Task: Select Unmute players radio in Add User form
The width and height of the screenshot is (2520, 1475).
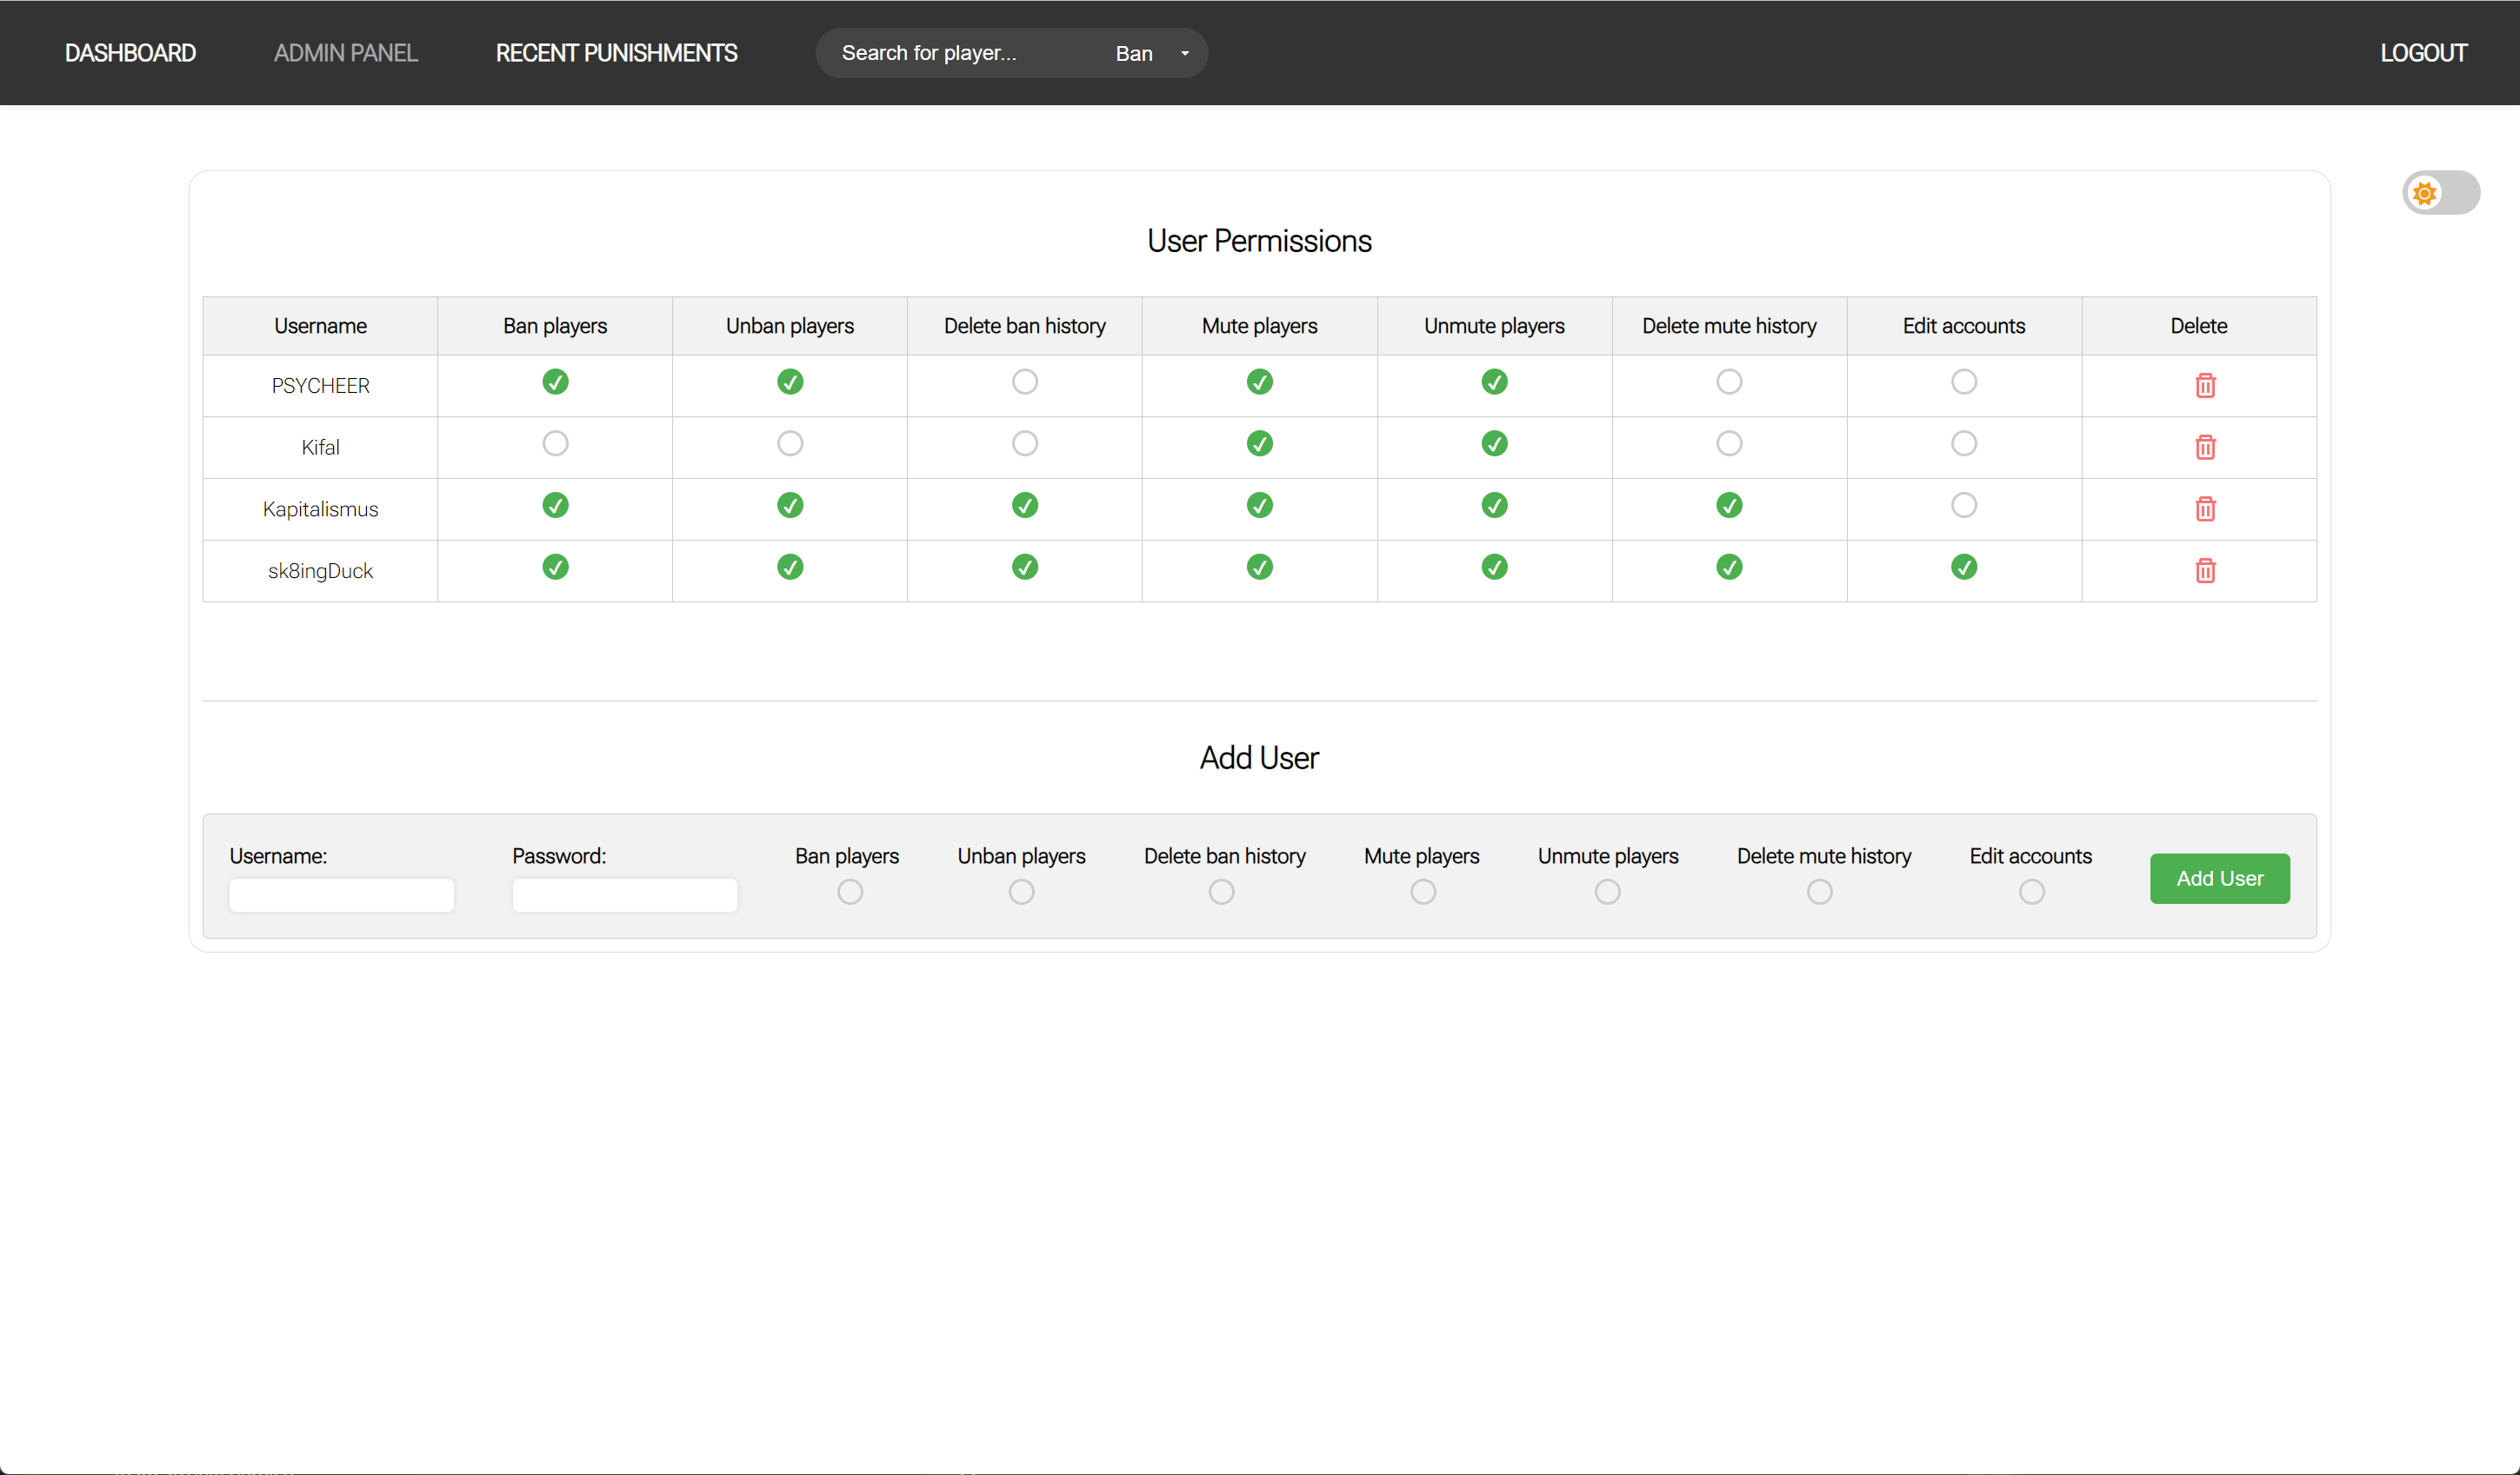Action: [x=1607, y=892]
